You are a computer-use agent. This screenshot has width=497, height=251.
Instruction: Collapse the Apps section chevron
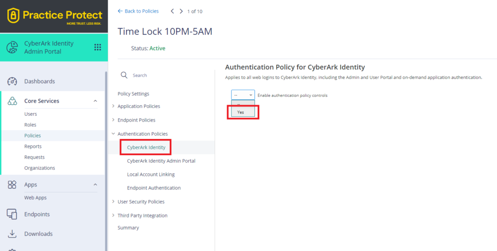pos(96,185)
